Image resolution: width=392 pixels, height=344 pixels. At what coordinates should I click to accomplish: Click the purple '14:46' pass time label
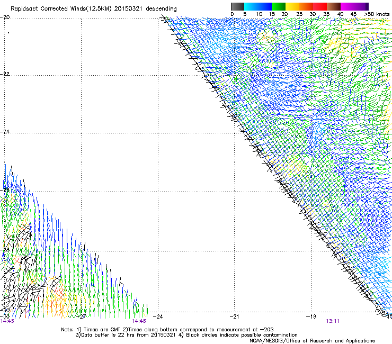pyautogui.click(x=139, y=321)
